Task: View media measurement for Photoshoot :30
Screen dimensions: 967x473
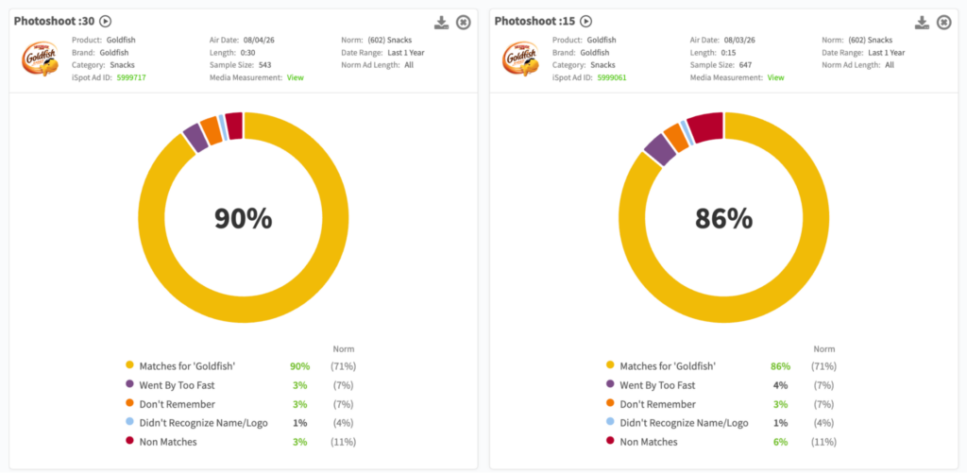Action: [296, 77]
